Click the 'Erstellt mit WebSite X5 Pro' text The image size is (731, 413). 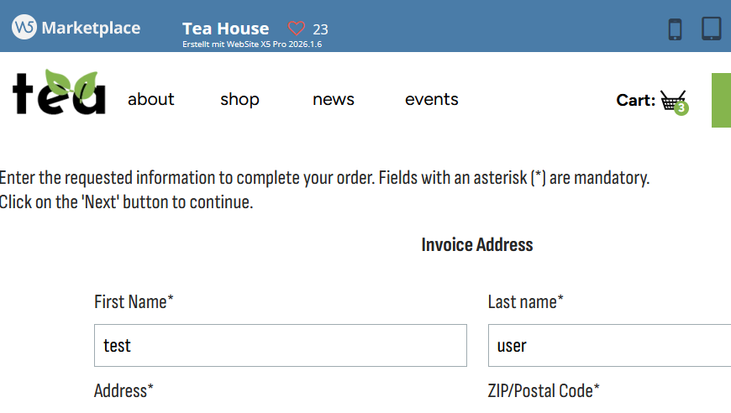252,44
